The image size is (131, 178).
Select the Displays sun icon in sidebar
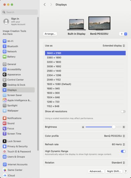(4, 90)
